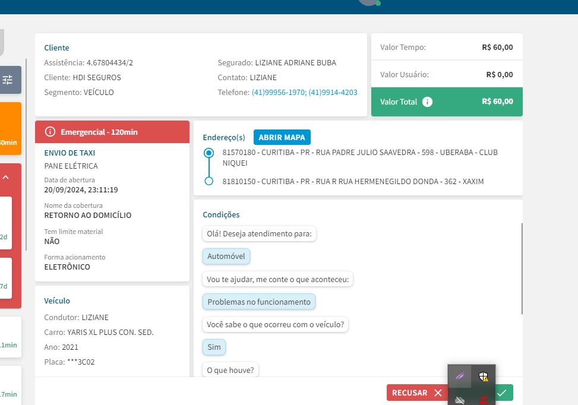Click the message Você sabe o que ocorreu
The height and width of the screenshot is (405, 578).
(276, 325)
